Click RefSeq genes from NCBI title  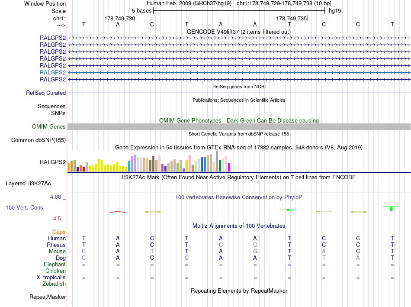coord(239,87)
